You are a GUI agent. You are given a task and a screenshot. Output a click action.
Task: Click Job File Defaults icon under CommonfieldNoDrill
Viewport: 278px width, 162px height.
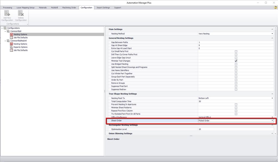[x=11, y=50]
